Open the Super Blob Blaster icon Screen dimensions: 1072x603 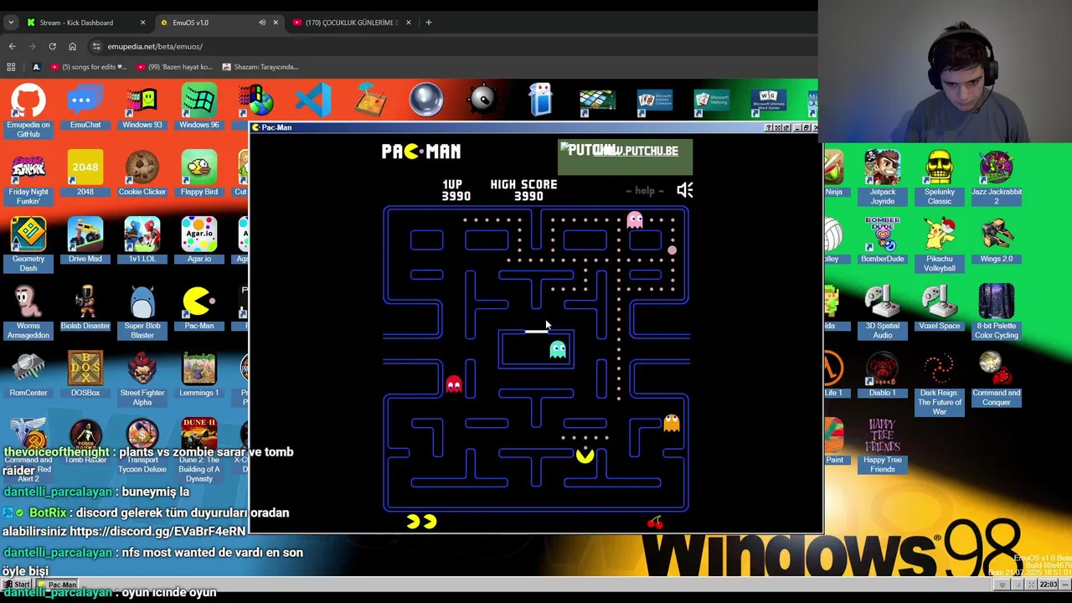142,312
